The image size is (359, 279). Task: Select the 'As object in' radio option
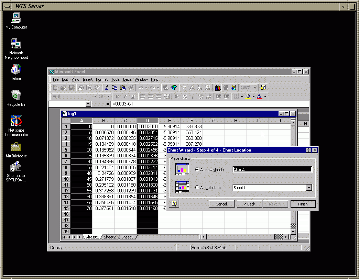point(197,188)
